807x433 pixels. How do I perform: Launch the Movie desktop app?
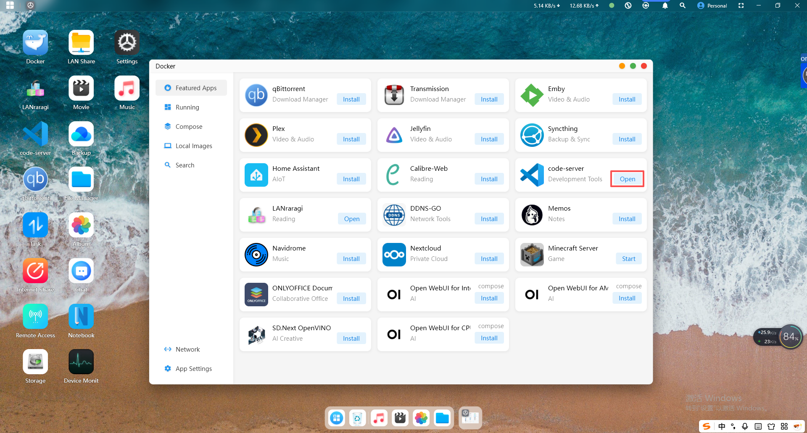[81, 89]
